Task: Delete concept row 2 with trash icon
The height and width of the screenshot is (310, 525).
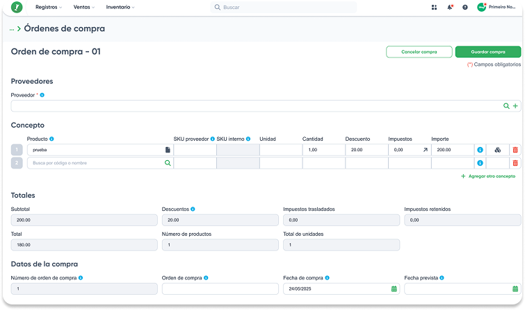Action: (515, 163)
